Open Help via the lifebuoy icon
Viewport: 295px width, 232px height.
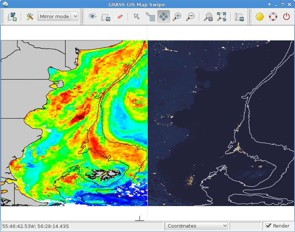click(273, 17)
